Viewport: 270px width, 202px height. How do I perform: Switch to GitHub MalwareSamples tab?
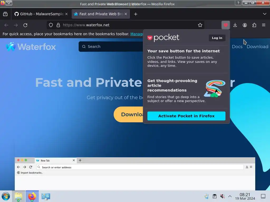[41, 14]
